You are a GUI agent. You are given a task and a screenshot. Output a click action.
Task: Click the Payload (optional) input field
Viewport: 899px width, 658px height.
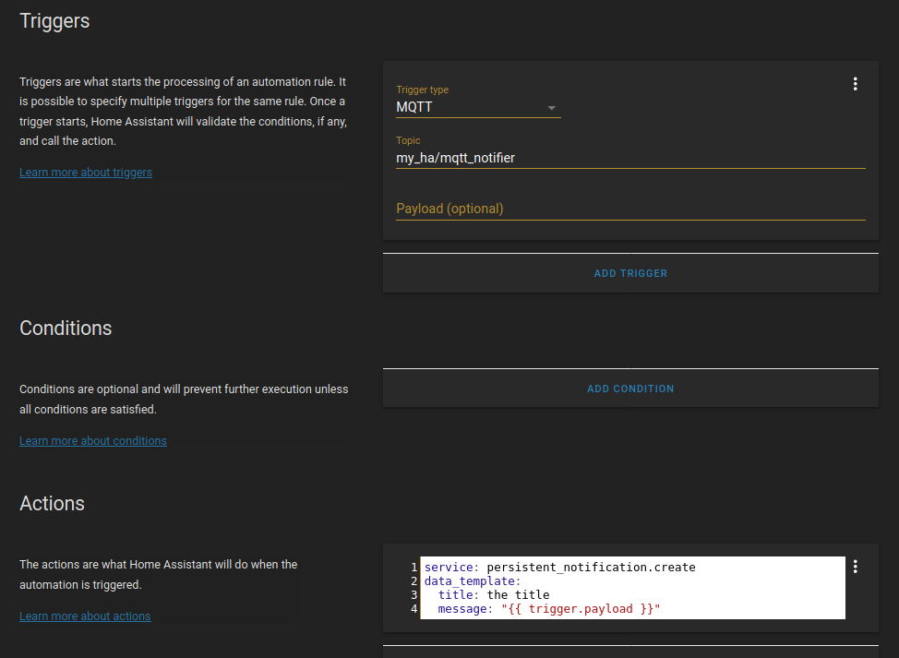pyautogui.click(x=629, y=209)
